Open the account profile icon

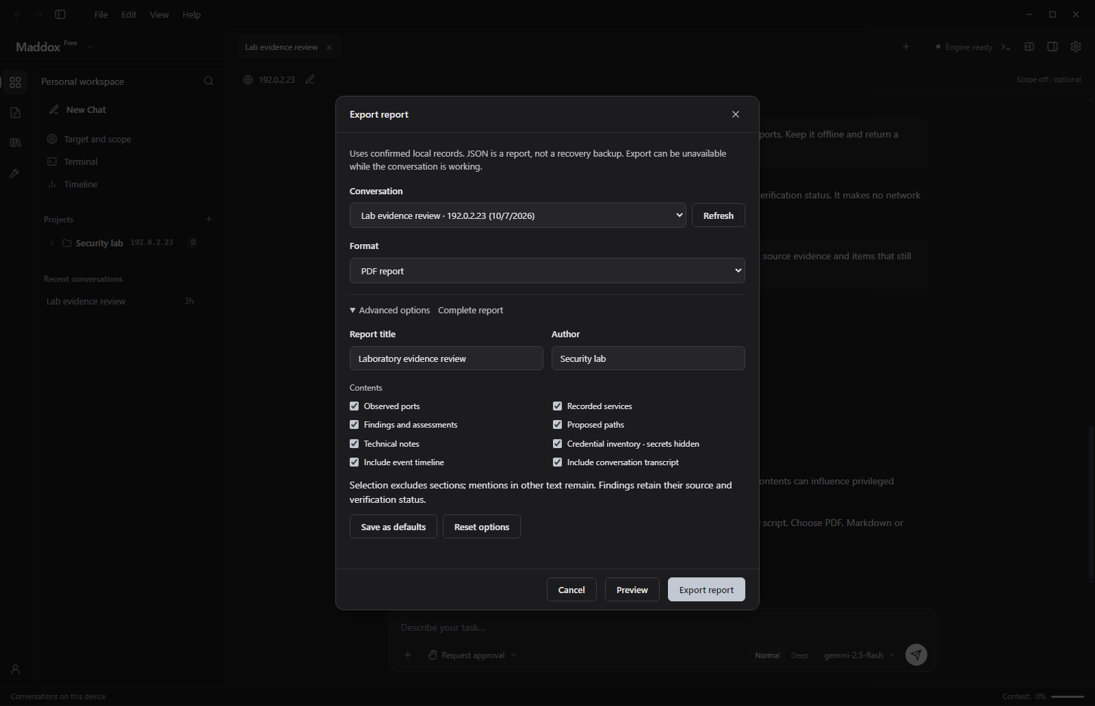click(15, 669)
